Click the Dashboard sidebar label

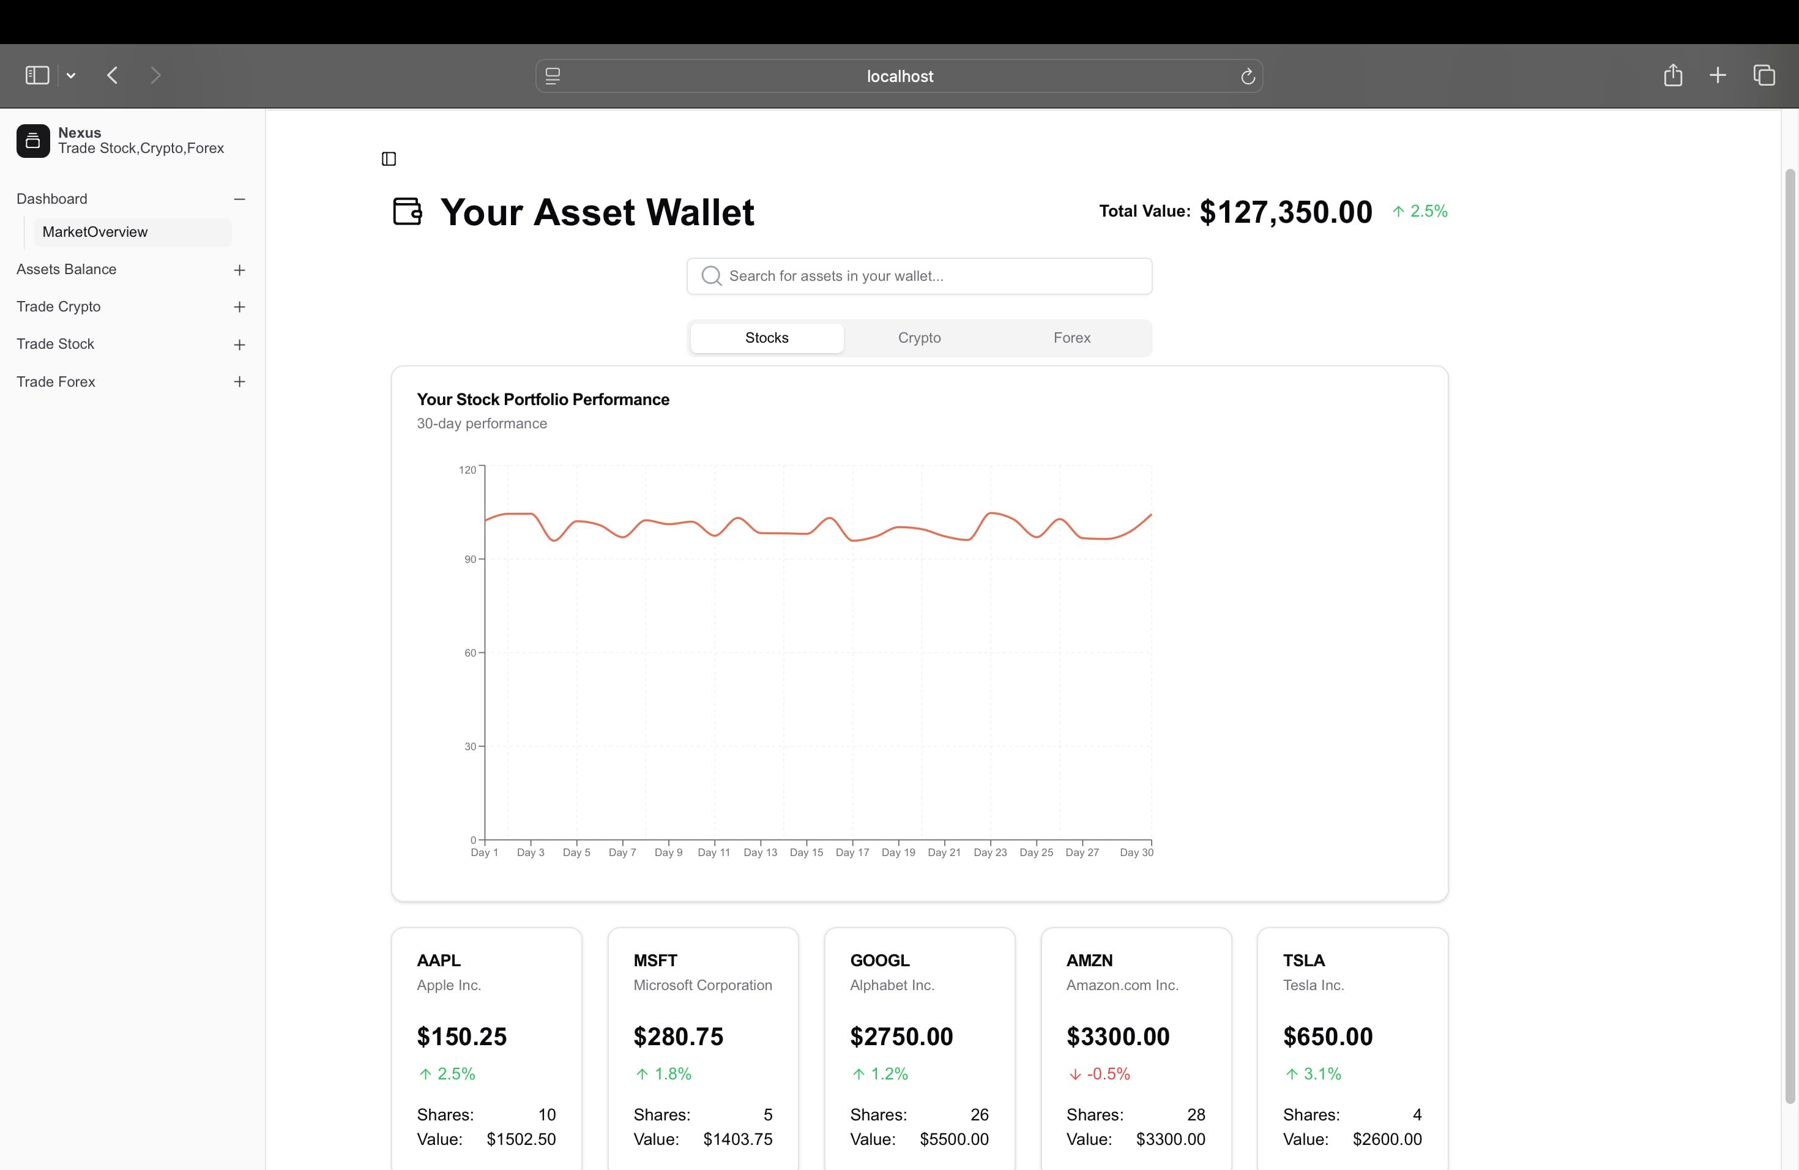[x=52, y=199]
